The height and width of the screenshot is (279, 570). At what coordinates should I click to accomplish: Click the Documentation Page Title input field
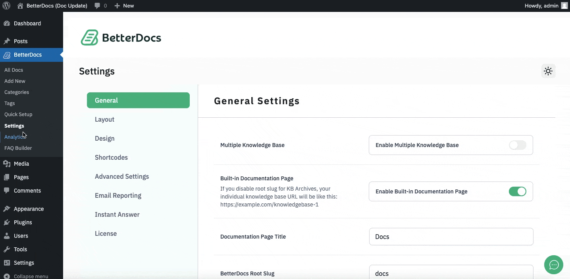click(451, 237)
